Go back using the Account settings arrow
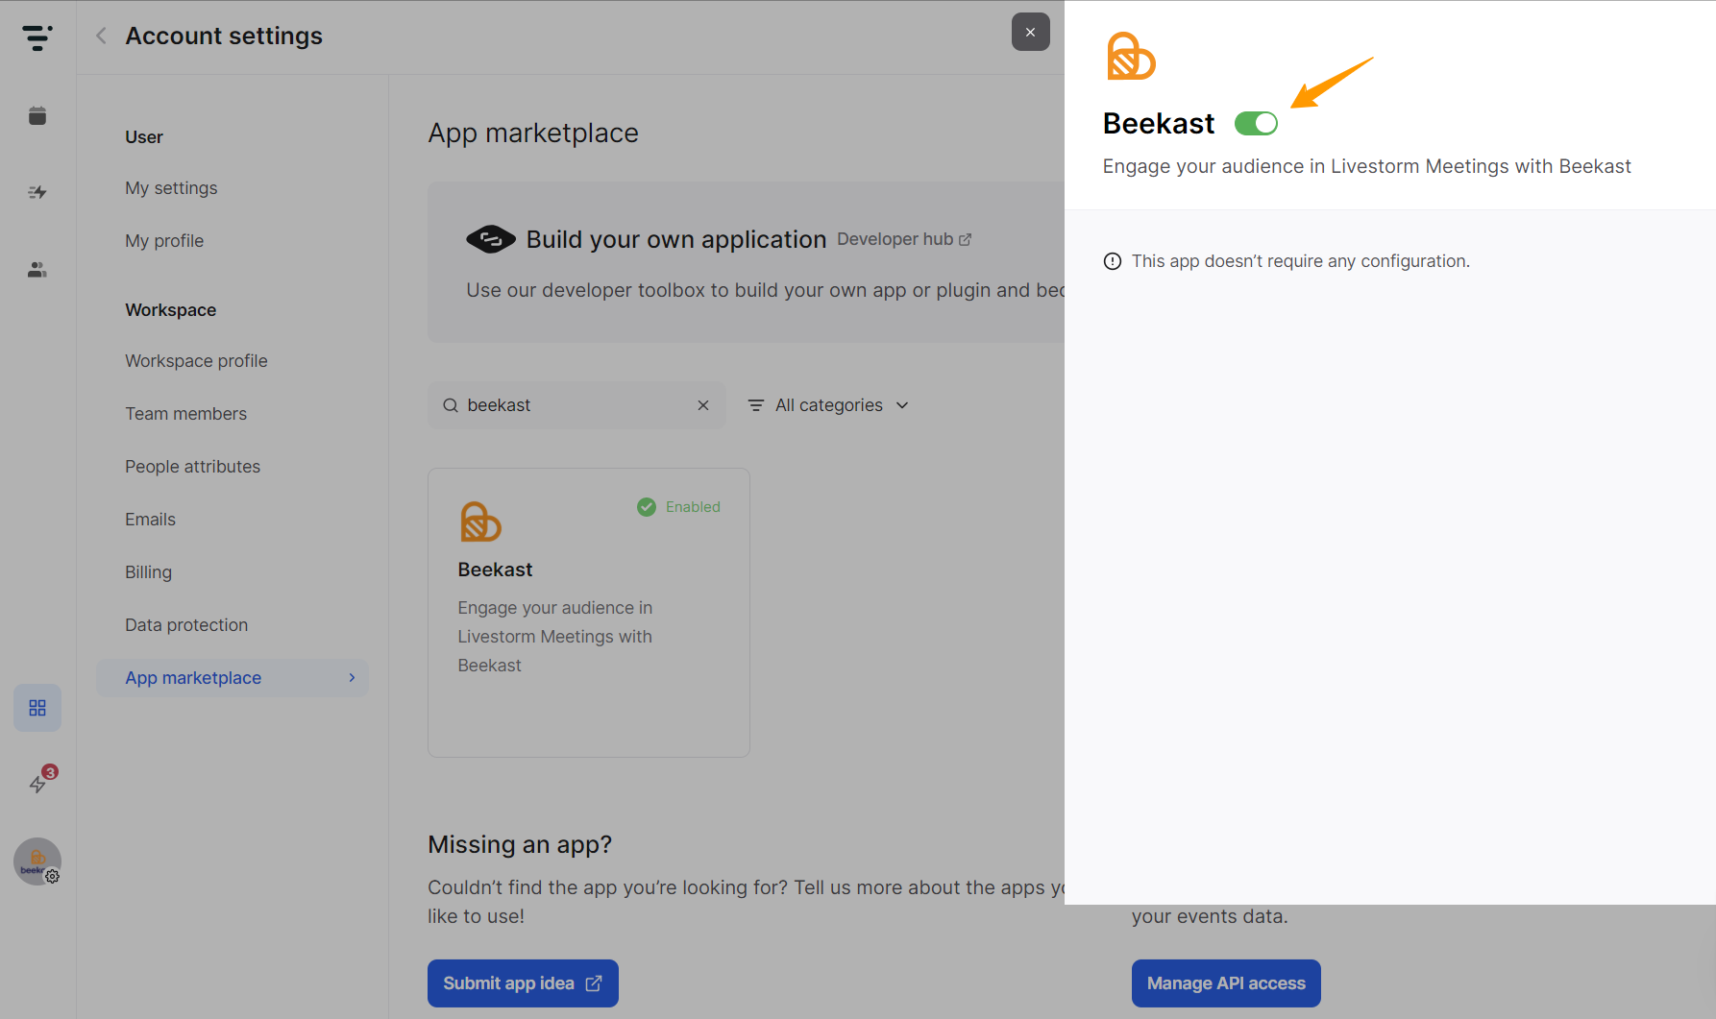The width and height of the screenshot is (1716, 1019). click(x=101, y=36)
